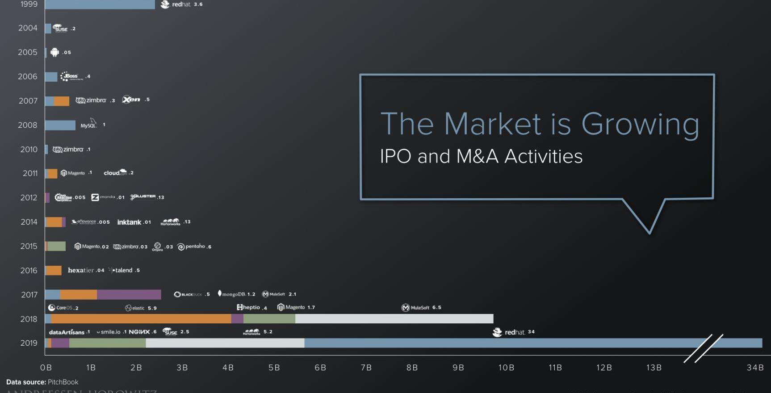Click the 34B label on the x-axis
This screenshot has width=771, height=393.
pyautogui.click(x=755, y=368)
